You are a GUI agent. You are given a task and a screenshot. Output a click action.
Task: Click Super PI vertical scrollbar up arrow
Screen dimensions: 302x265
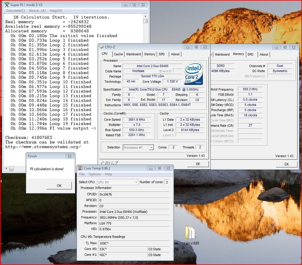pos(145,16)
